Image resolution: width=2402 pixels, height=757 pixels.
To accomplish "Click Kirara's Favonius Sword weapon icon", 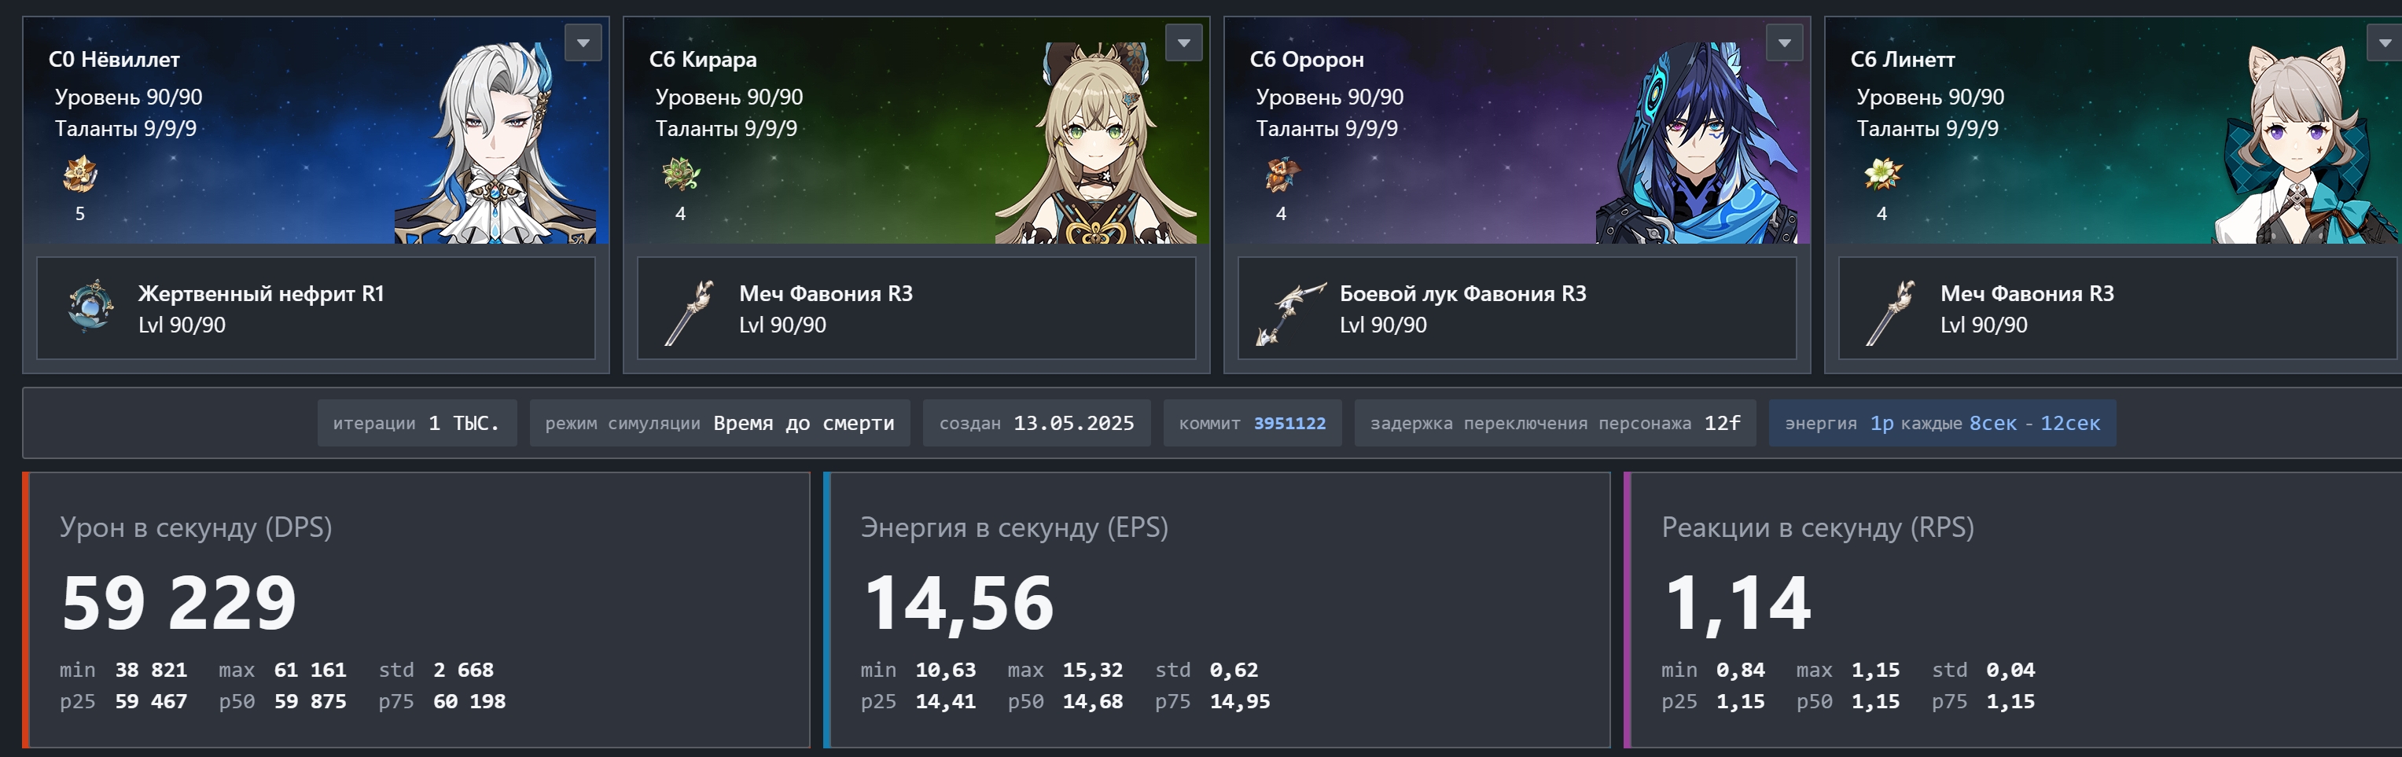I will pos(691,311).
